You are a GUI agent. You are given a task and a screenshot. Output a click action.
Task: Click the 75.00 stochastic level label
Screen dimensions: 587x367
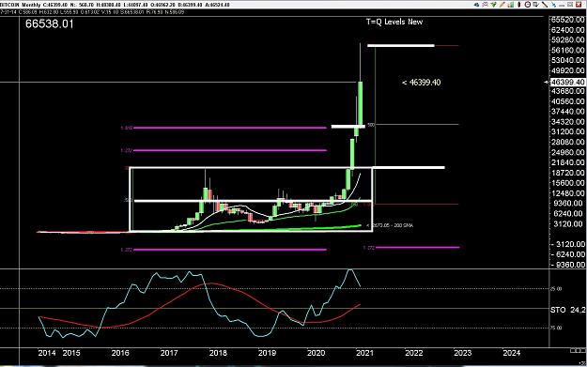click(x=556, y=328)
